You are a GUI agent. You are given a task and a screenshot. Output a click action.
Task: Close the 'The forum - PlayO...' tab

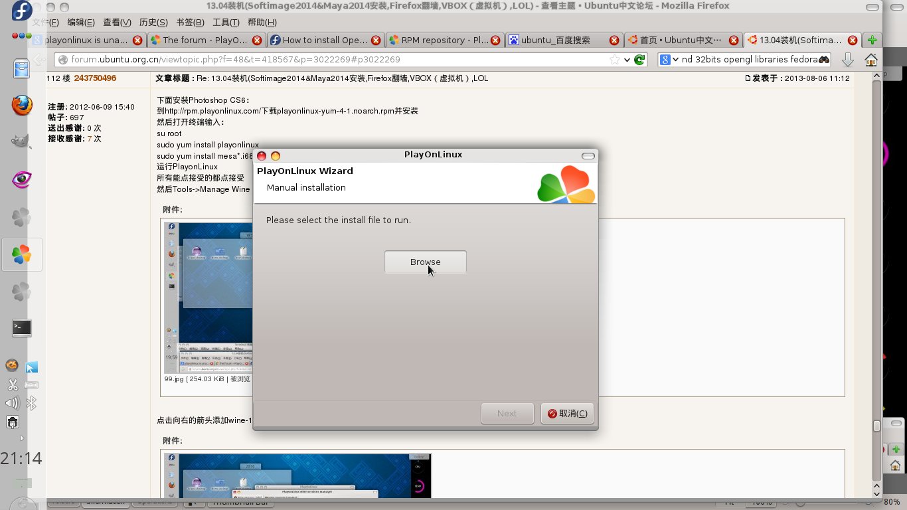click(256, 40)
